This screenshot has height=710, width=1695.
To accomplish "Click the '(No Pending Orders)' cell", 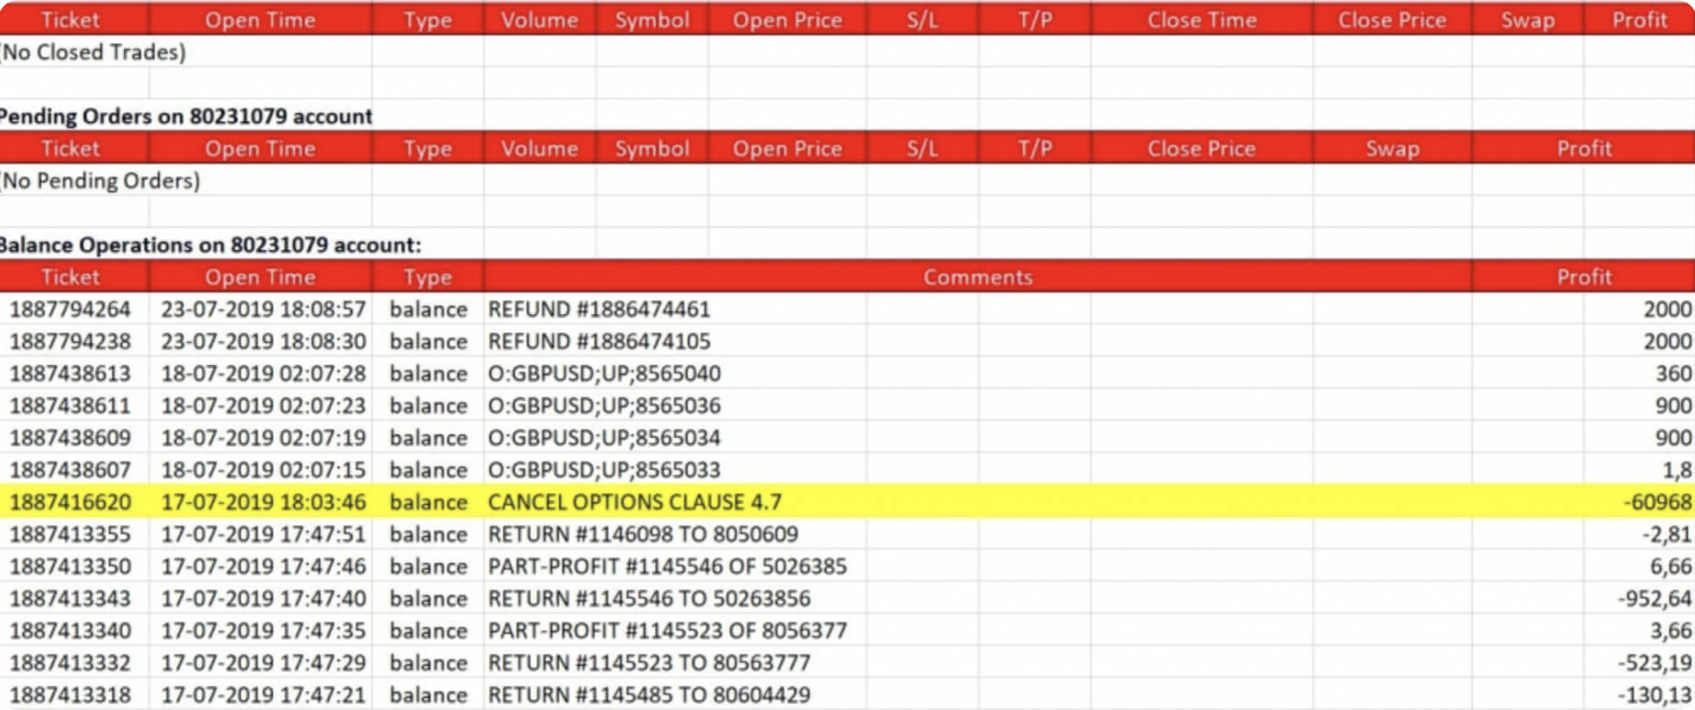I will tap(100, 181).
